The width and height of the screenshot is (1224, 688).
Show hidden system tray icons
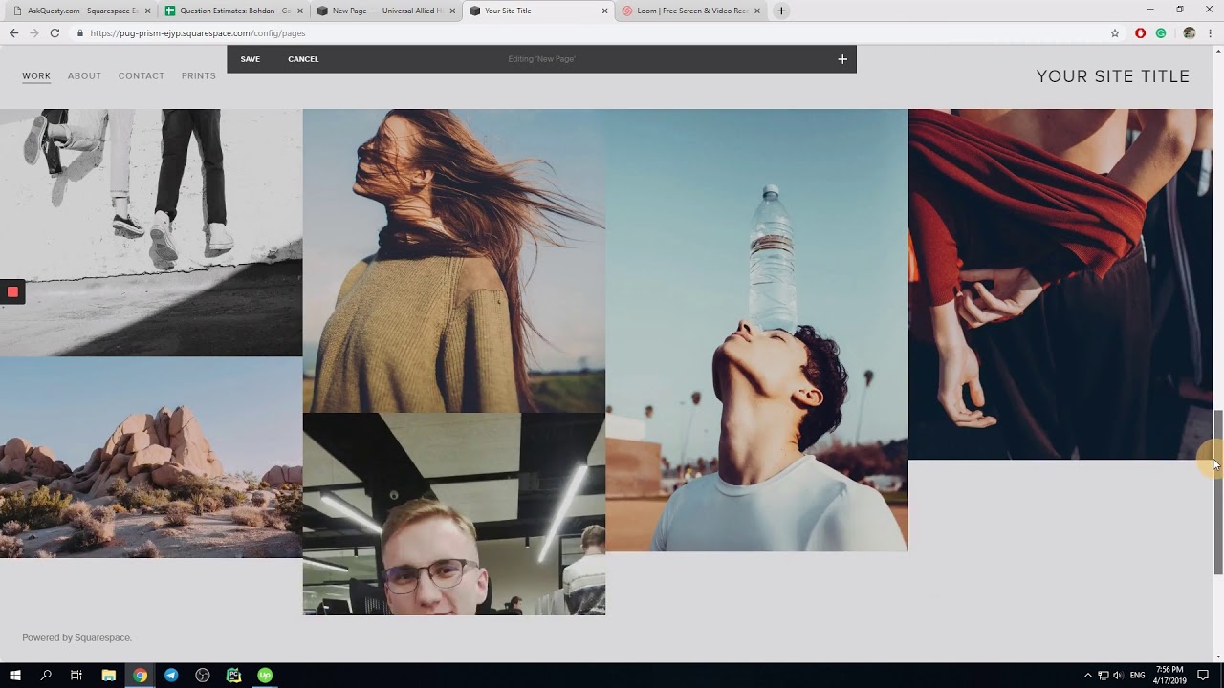click(1087, 676)
